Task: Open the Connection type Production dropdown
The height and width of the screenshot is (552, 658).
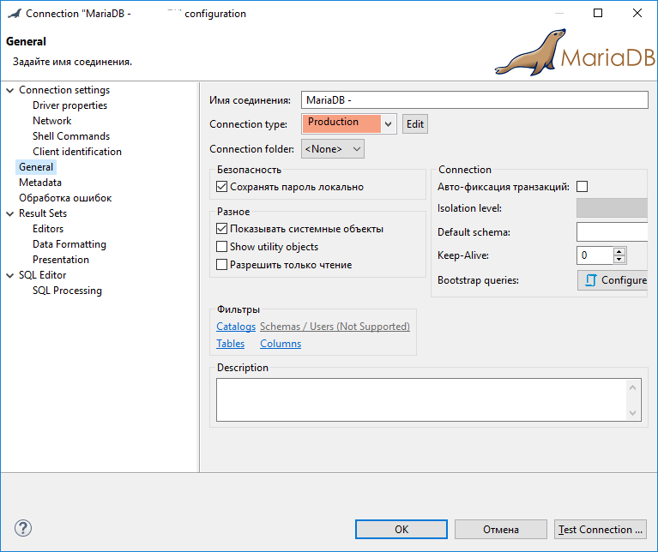Action: click(x=388, y=124)
